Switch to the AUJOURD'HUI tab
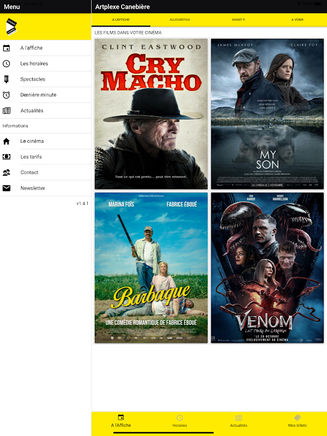 pyautogui.click(x=180, y=20)
